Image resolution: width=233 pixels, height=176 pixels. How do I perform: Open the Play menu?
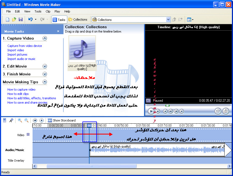[57, 11]
